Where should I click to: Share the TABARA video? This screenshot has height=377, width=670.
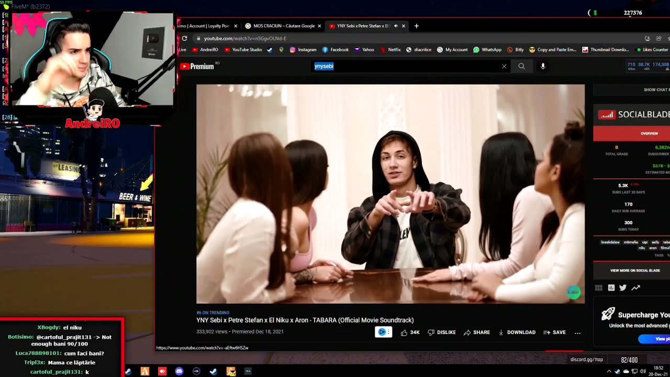pyautogui.click(x=476, y=332)
